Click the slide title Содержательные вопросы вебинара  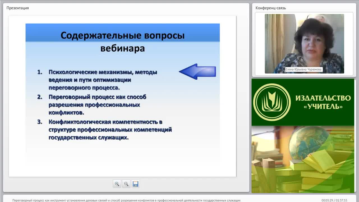point(123,42)
